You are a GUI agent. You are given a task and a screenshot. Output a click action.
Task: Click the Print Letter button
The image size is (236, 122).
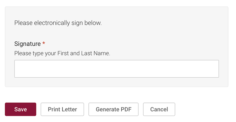coord(62,109)
